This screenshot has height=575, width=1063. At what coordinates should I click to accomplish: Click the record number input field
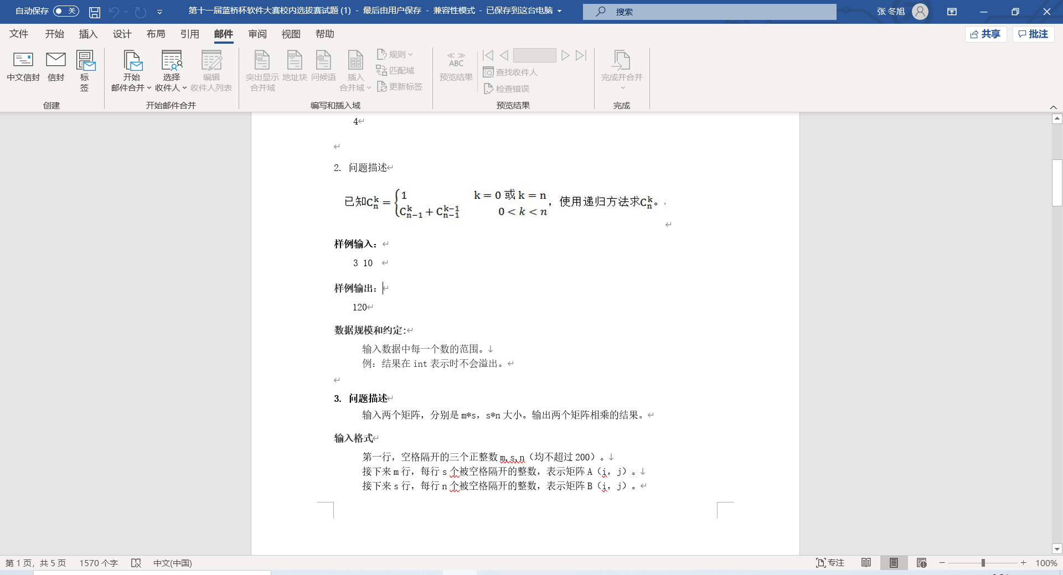coord(534,55)
